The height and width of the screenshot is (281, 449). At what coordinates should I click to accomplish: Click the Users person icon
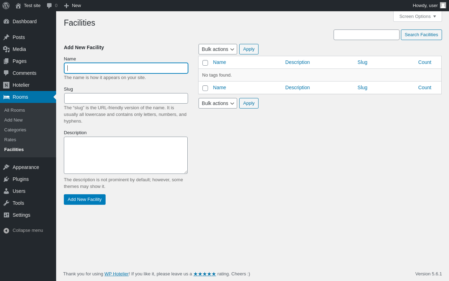pos(6,191)
